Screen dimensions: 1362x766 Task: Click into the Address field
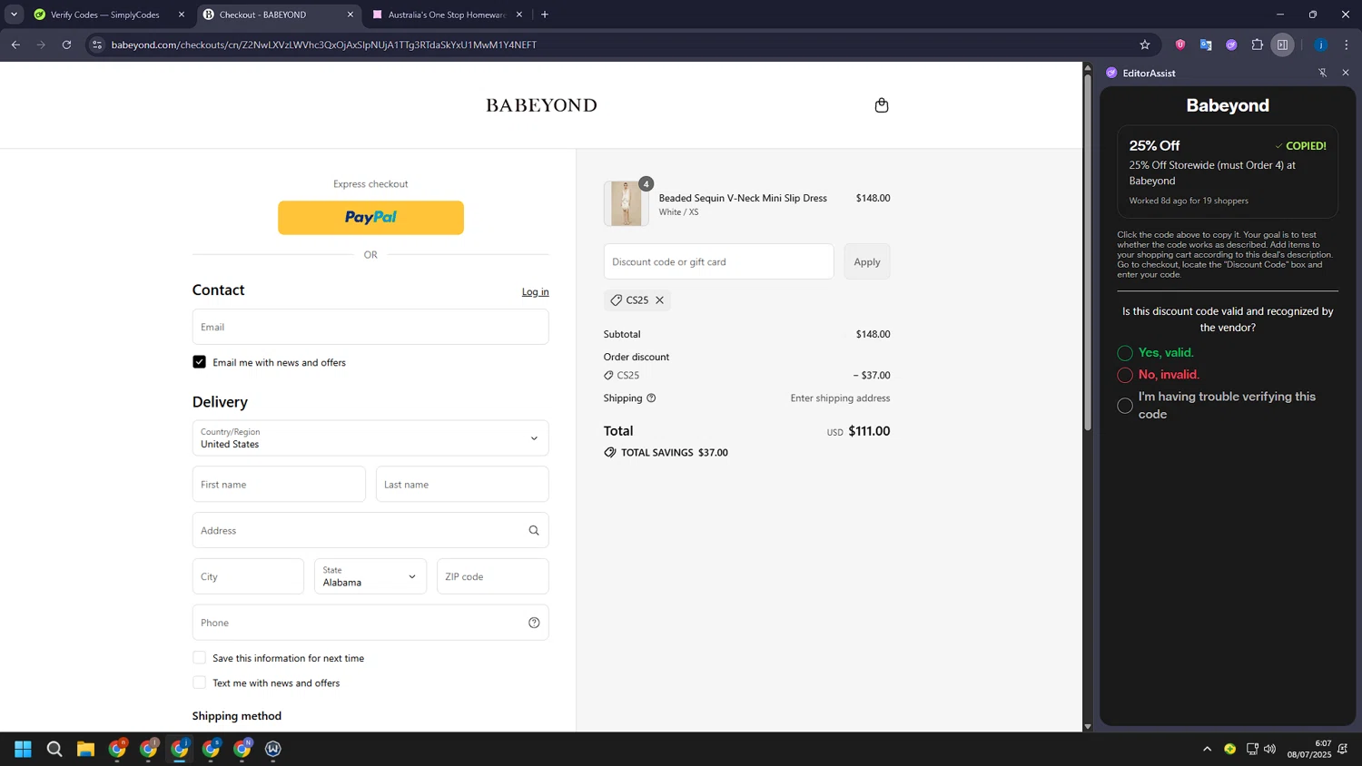[x=370, y=531]
